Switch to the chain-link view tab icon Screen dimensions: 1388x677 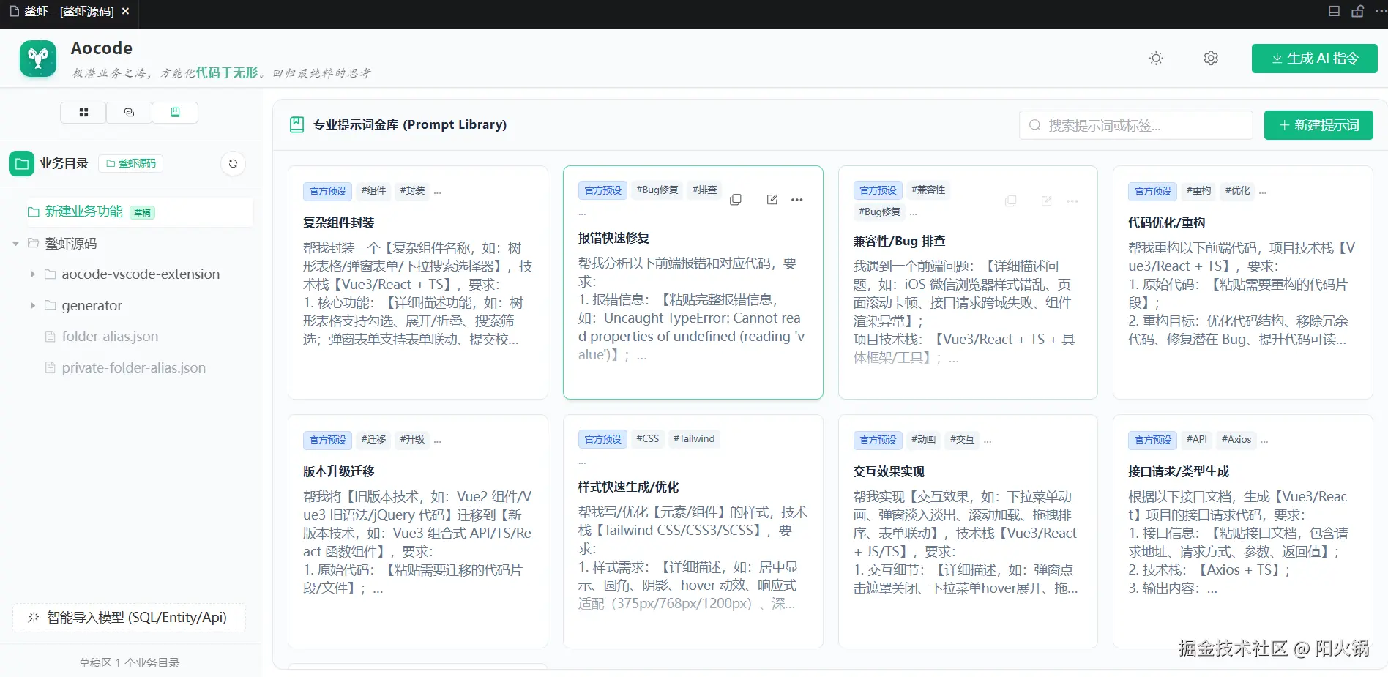[130, 113]
